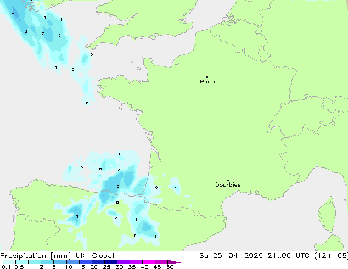
Task: Pick the 40–45 mm legend swatch
Action: [149, 262]
